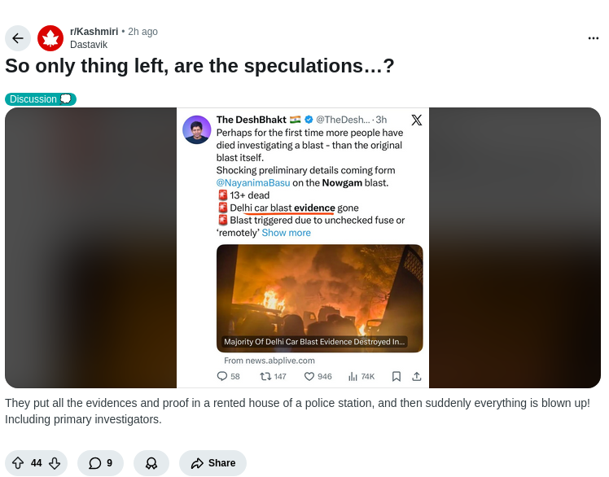Click the back arrow button
Image resolution: width=609 pixels, height=477 pixels.
(x=18, y=38)
